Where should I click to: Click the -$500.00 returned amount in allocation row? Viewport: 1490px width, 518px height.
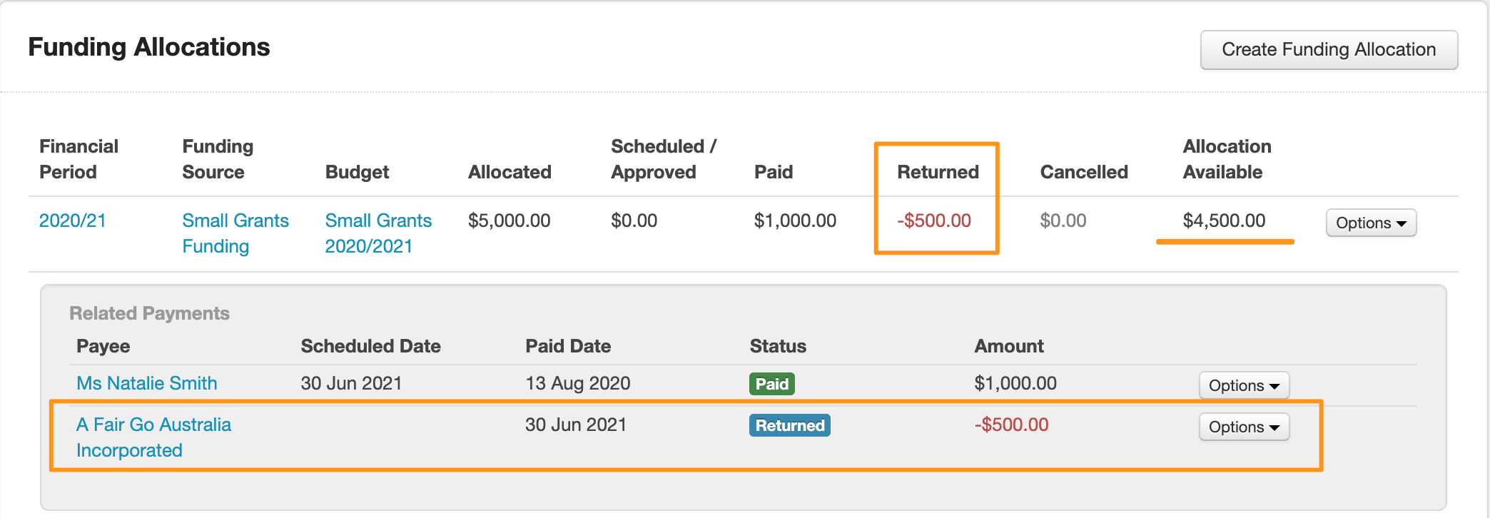pyautogui.click(x=933, y=220)
